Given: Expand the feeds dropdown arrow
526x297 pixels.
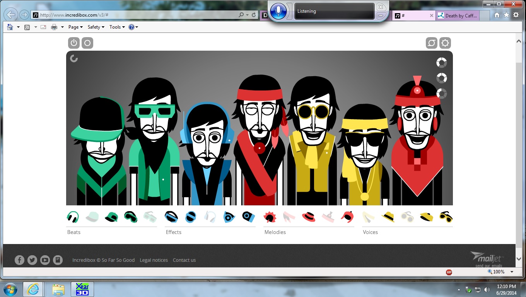Looking at the screenshot, I should (x=36, y=27).
